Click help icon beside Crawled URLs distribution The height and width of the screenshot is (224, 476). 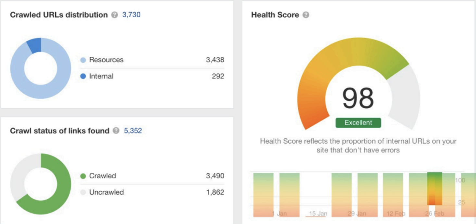(115, 15)
